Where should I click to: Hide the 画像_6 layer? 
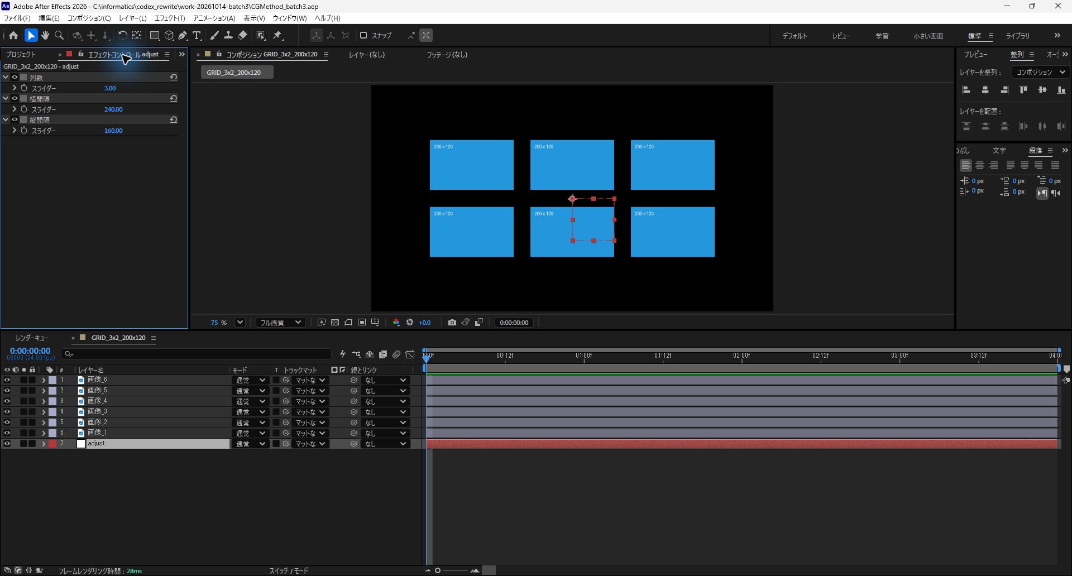pos(7,380)
